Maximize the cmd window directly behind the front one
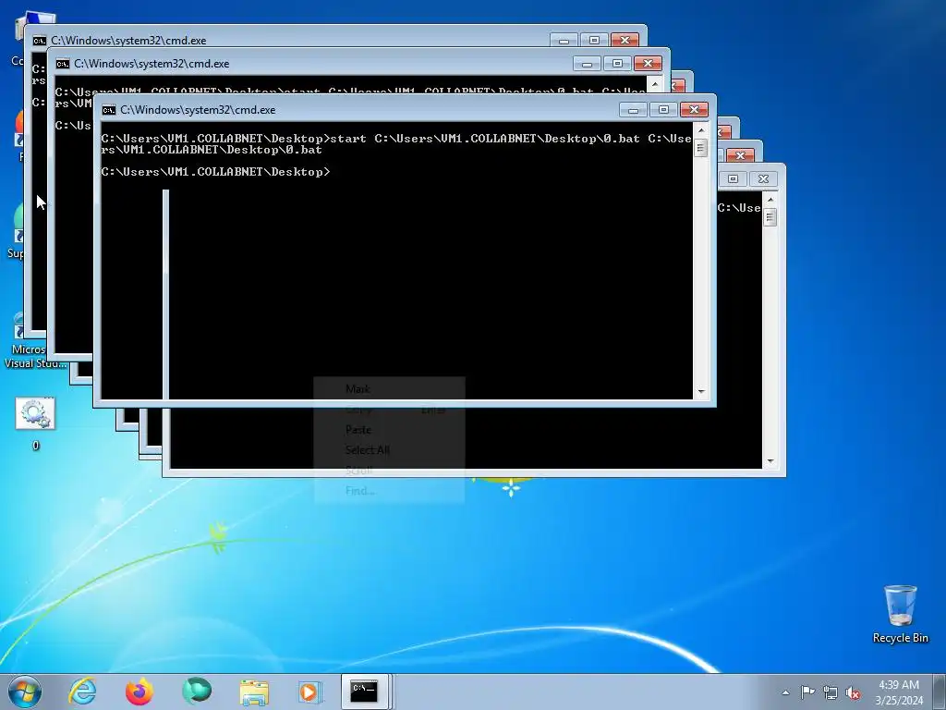This screenshot has width=946, height=710. [617, 64]
